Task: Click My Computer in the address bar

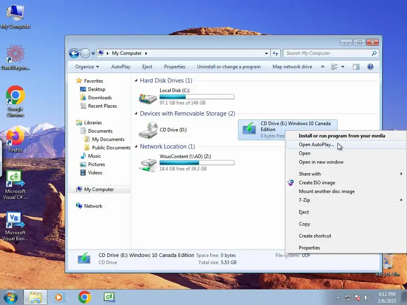Action: 127,53
